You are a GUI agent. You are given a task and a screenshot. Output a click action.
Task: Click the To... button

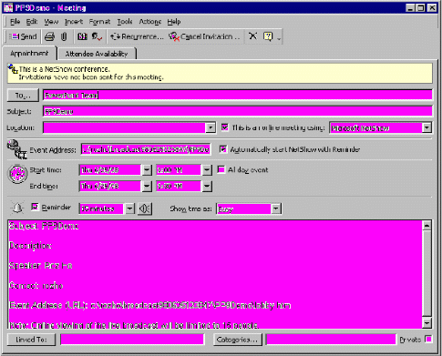(23, 96)
